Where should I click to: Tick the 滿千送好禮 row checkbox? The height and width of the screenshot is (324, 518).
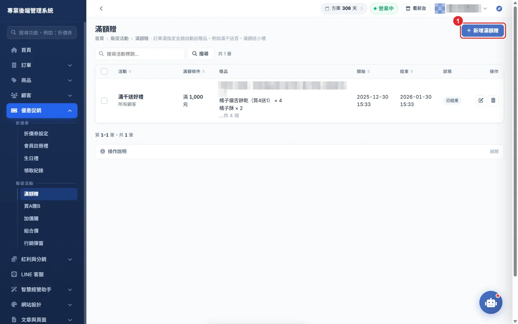click(104, 100)
